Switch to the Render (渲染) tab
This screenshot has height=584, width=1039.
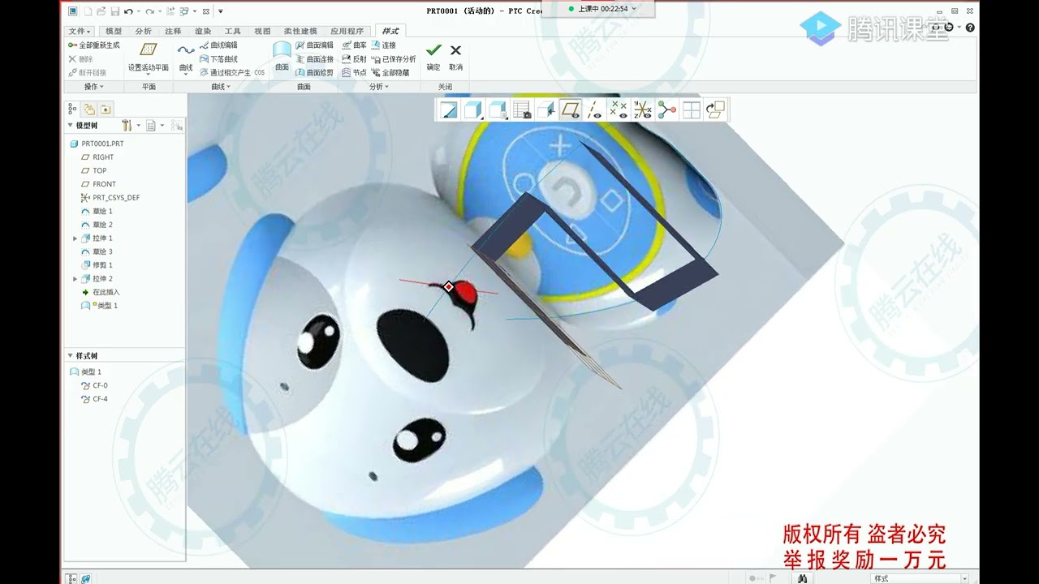tap(202, 31)
